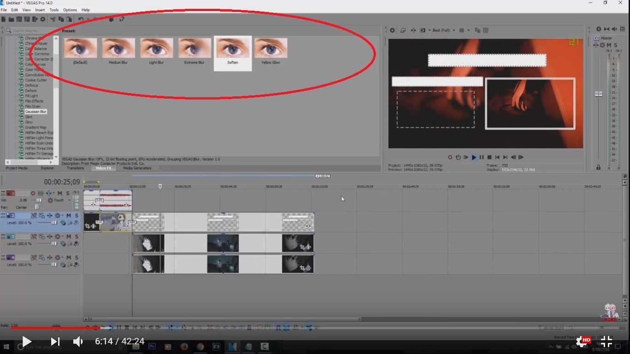This screenshot has width=630, height=354.
Task: Open the File menu
Action: click(x=4, y=10)
